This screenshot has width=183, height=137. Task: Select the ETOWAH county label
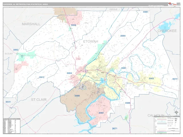click(91, 41)
